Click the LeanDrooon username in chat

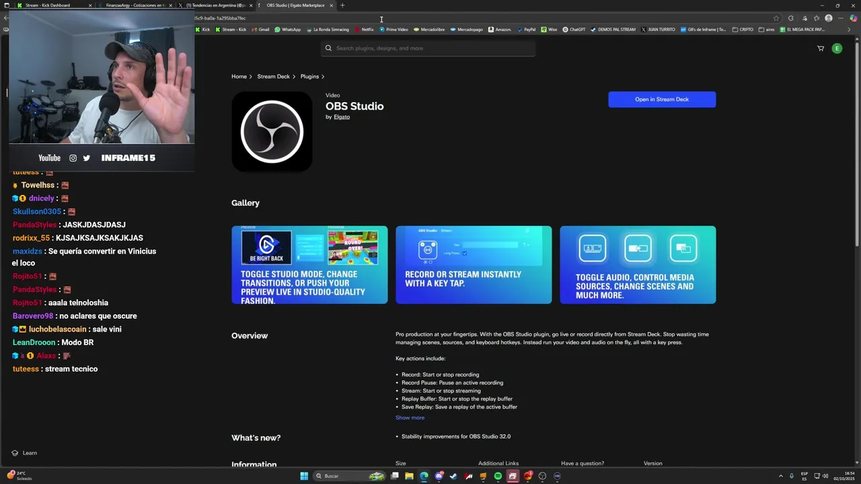[34, 343]
